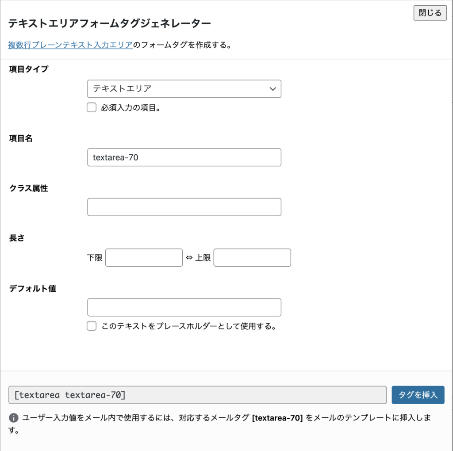
Task: Click the 閉じる button
Action: pos(430,13)
